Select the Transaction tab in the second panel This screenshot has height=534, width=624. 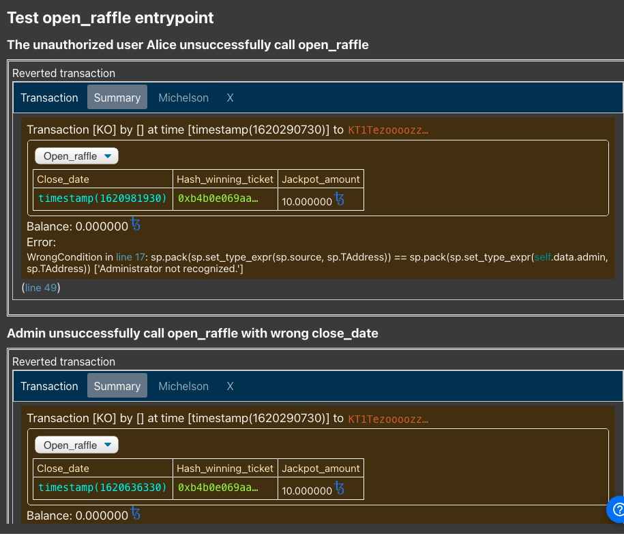(49, 386)
